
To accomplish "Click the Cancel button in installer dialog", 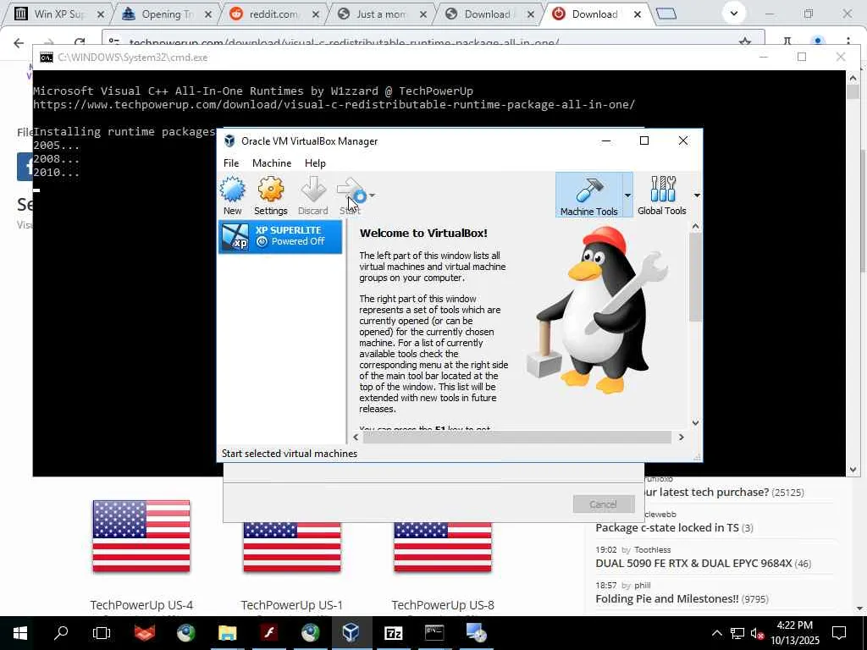I will click(603, 504).
